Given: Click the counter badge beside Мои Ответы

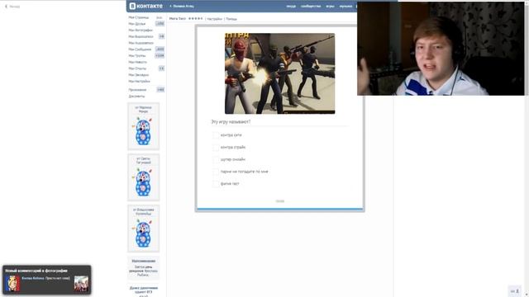Looking at the screenshot, I should pyautogui.click(x=162, y=68).
